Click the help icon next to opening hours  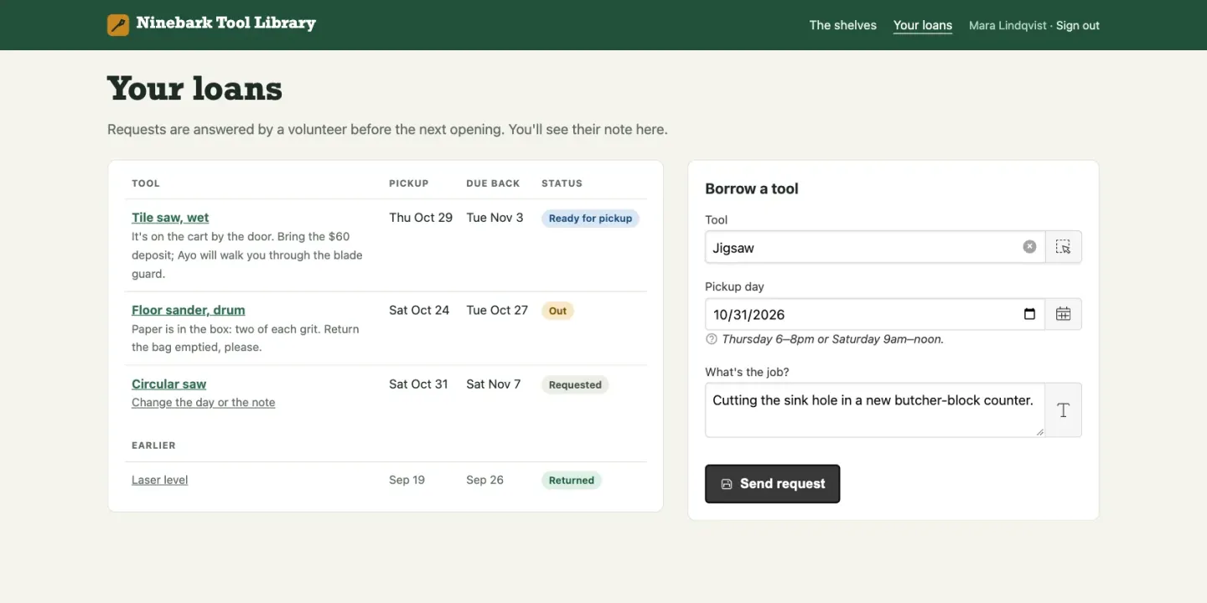(x=712, y=339)
